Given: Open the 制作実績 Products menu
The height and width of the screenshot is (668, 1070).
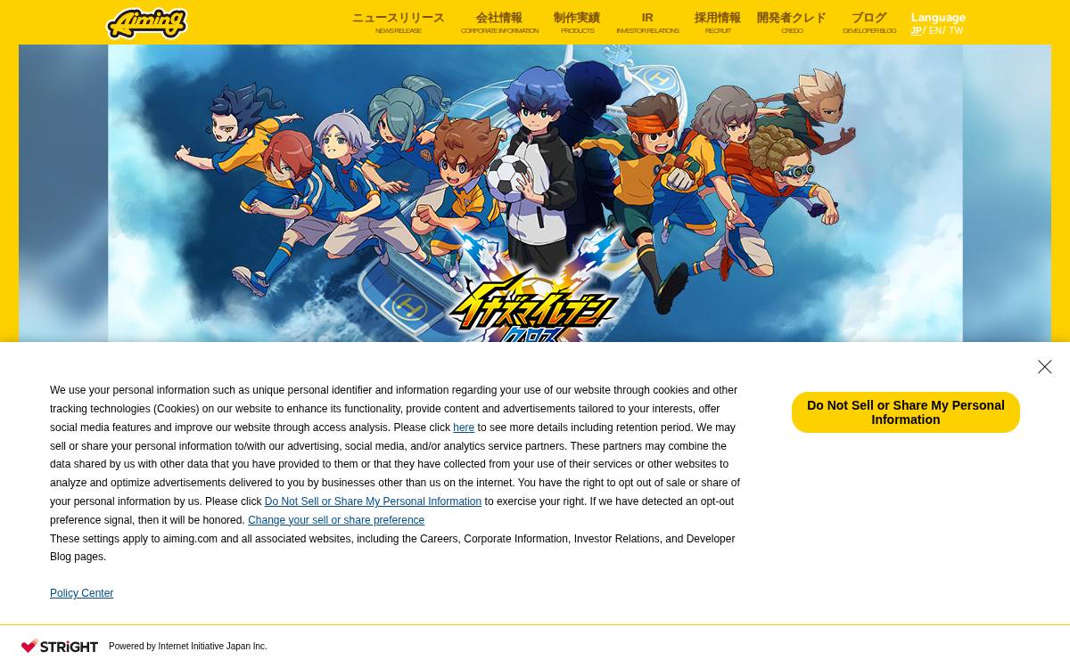Looking at the screenshot, I should [x=577, y=23].
